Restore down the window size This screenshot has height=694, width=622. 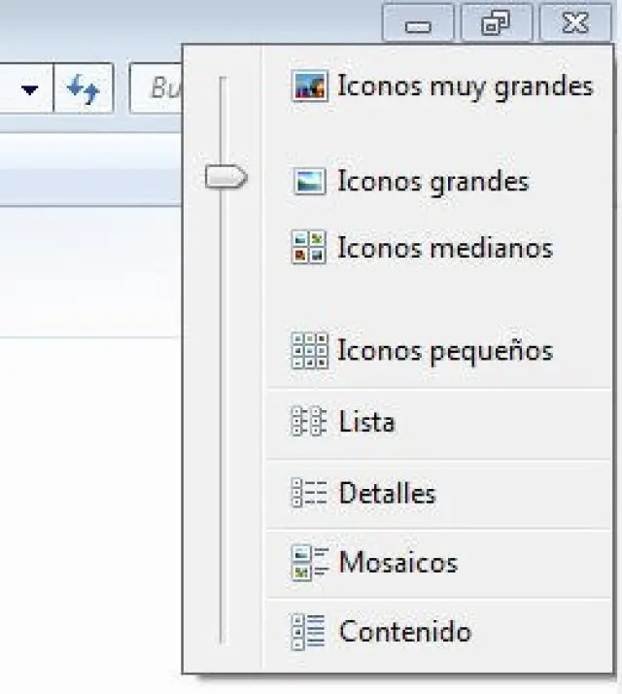(496, 24)
